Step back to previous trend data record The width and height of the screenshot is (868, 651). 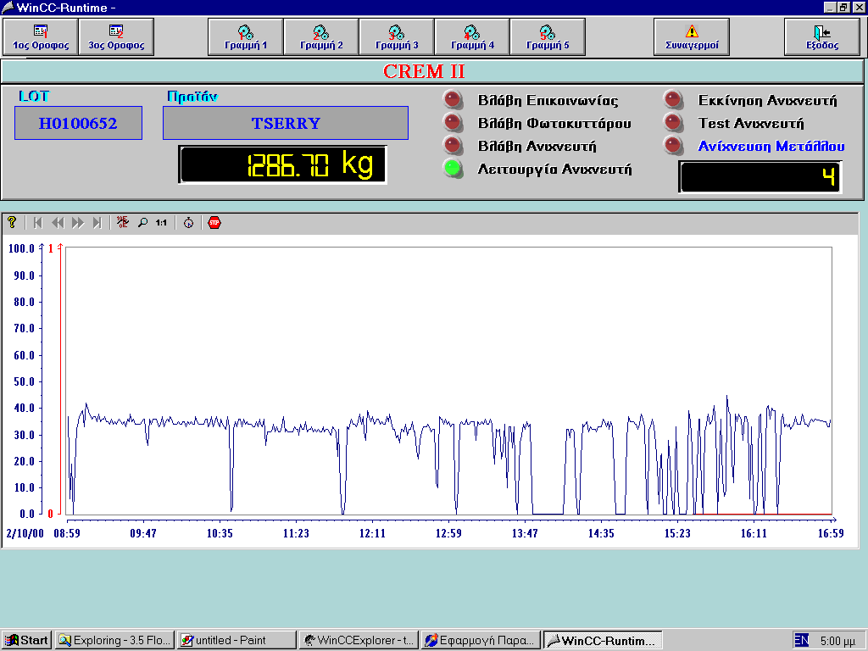point(58,223)
